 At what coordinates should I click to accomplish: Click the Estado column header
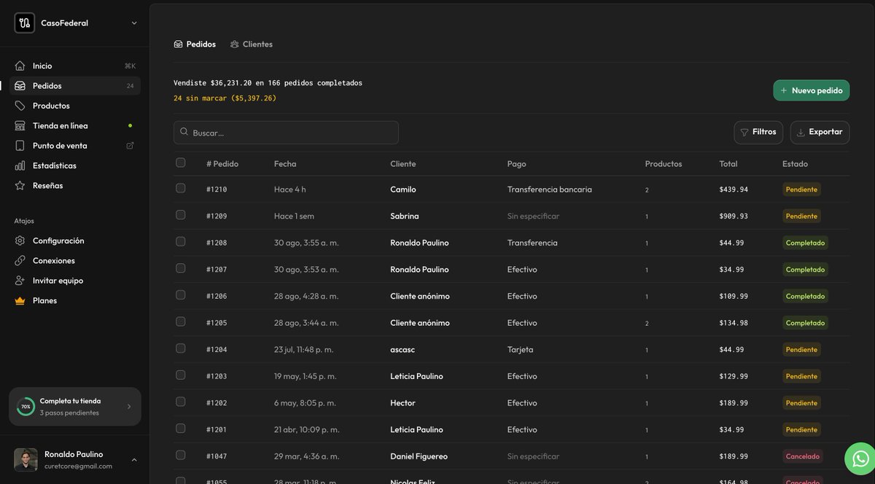point(795,164)
